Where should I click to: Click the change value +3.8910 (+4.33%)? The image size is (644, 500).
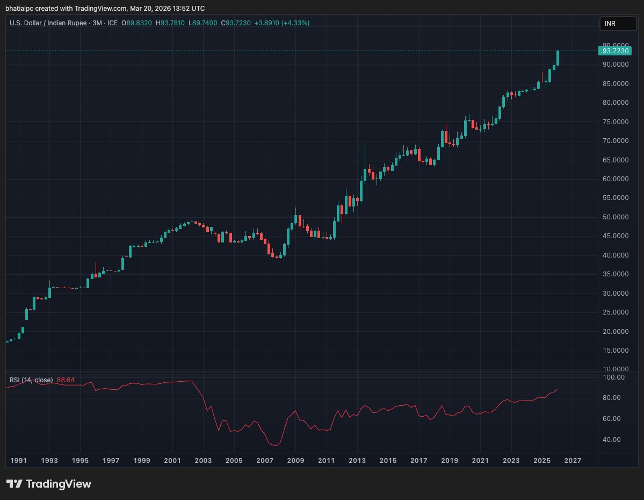point(282,23)
